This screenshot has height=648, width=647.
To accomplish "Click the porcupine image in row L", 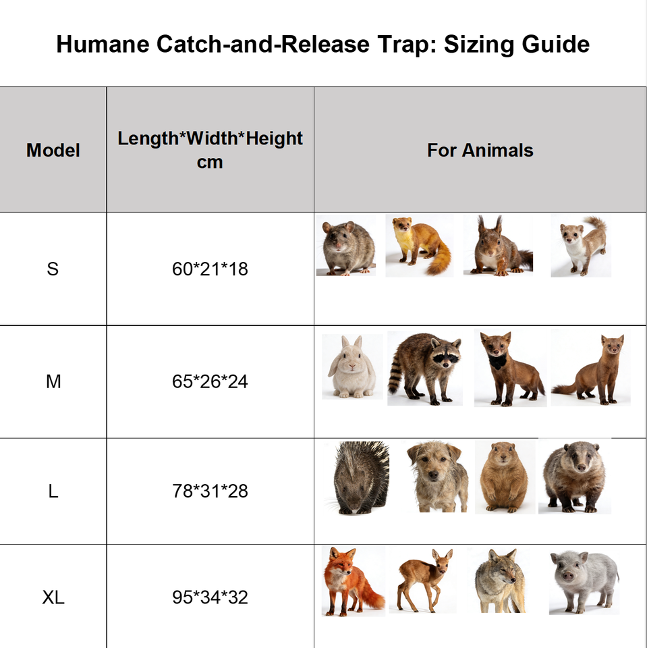I will [x=358, y=477].
